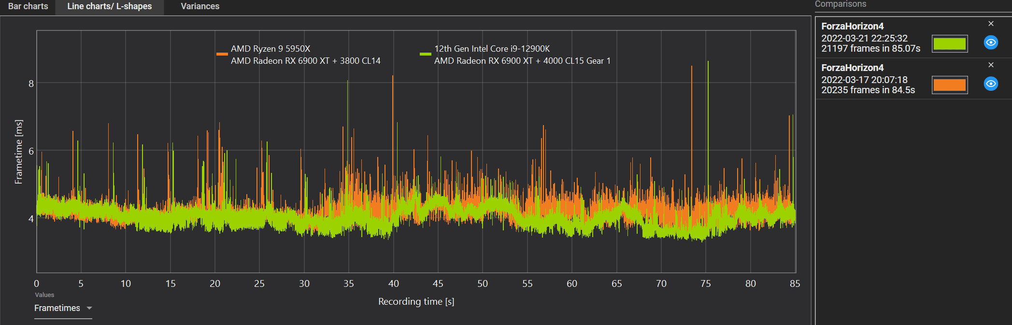Click the green legend color marker
This screenshot has width=1012, height=325.
click(426, 54)
